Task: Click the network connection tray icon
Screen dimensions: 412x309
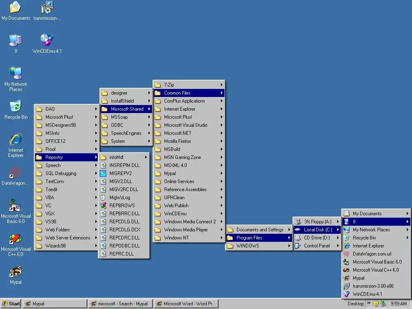Action: (x=383, y=304)
